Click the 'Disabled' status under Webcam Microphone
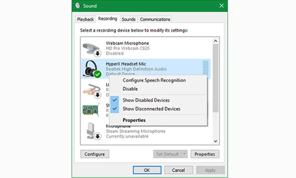 pyautogui.click(x=114, y=53)
